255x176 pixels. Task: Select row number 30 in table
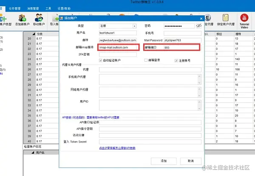click(x=29, y=90)
